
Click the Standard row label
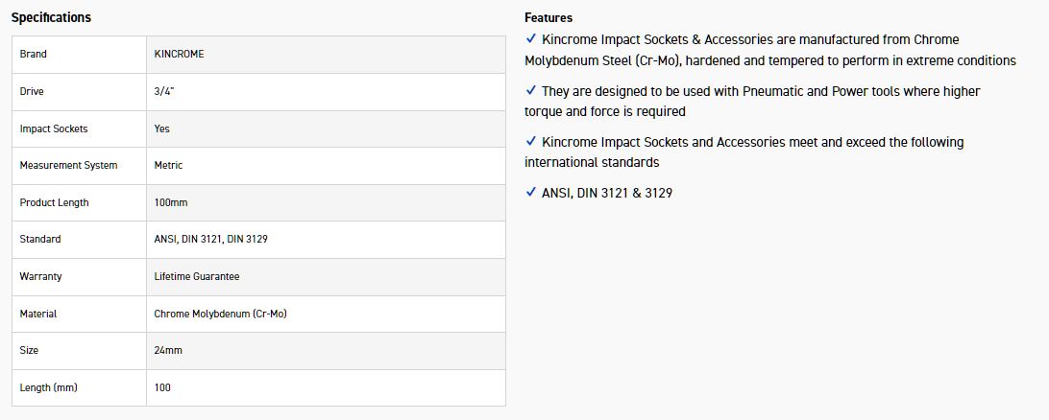[40, 239]
